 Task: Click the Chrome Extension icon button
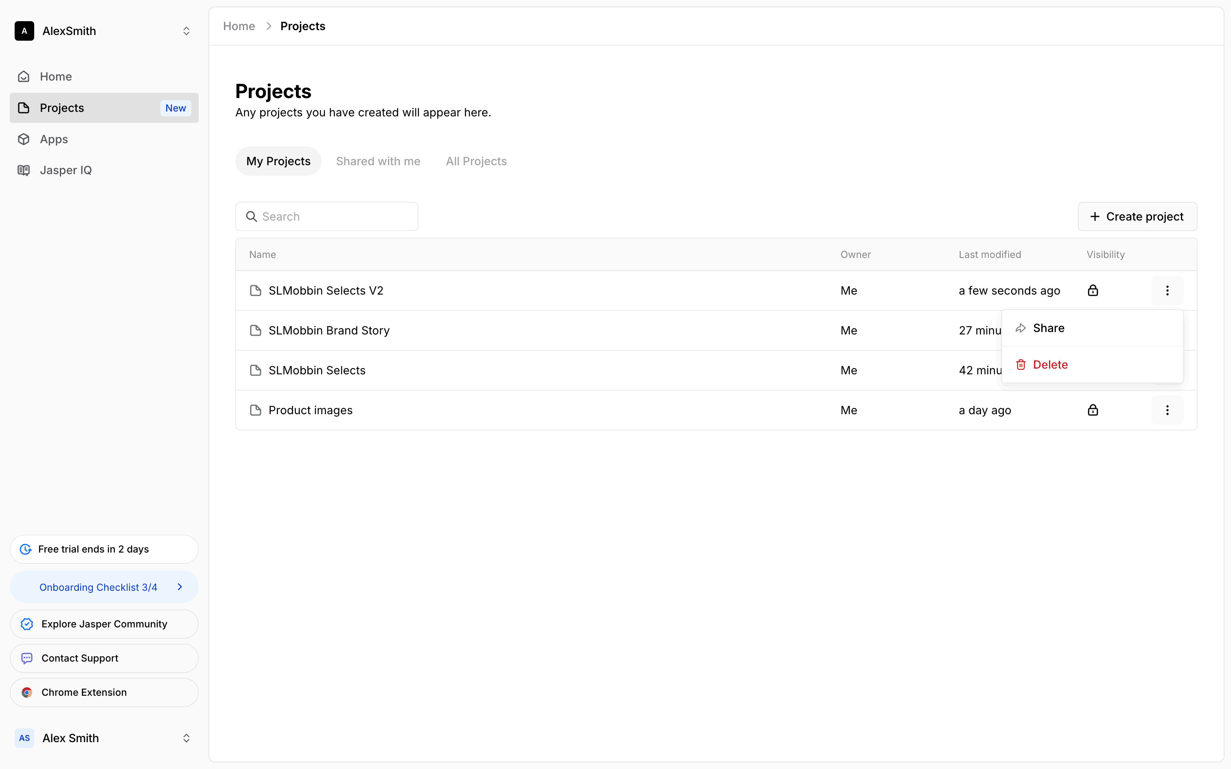coord(27,692)
